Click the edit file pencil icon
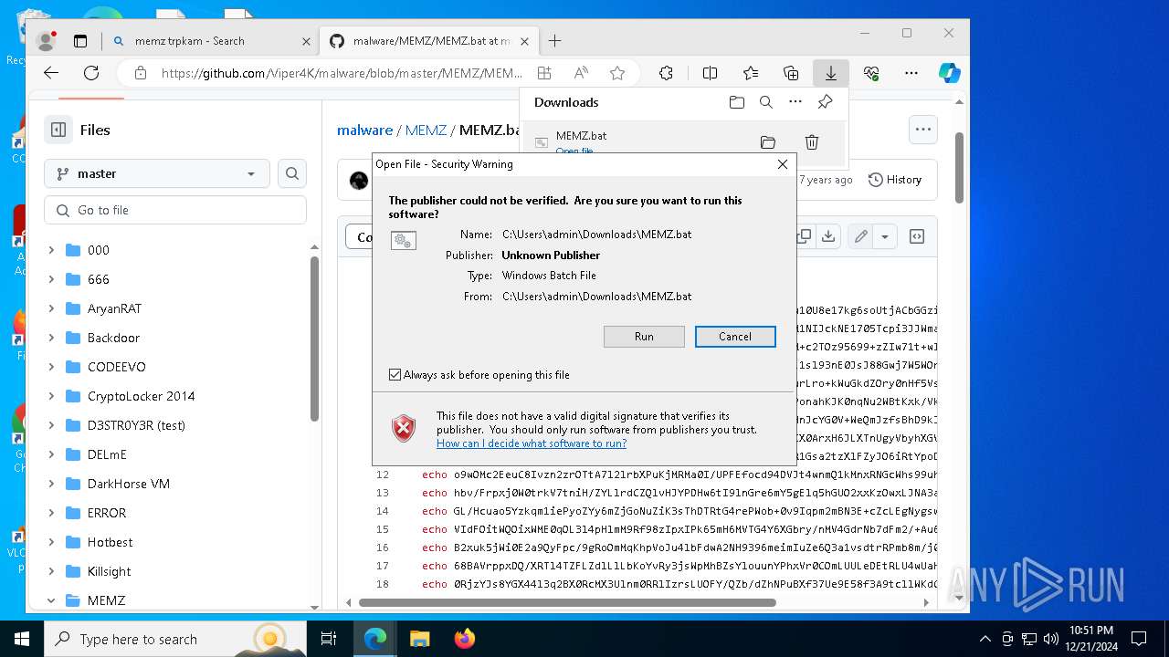1169x657 pixels. coord(860,236)
